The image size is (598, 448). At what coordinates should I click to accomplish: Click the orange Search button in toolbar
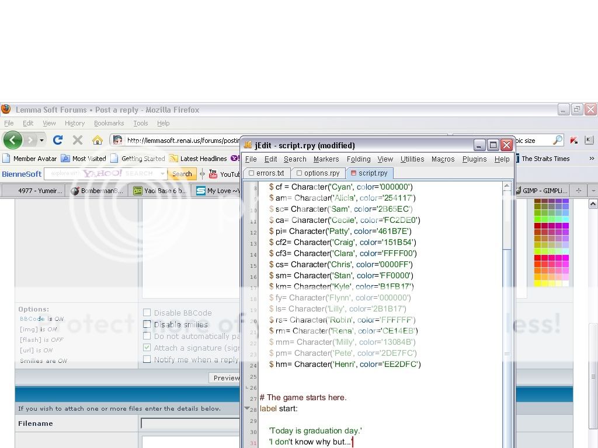pyautogui.click(x=182, y=174)
